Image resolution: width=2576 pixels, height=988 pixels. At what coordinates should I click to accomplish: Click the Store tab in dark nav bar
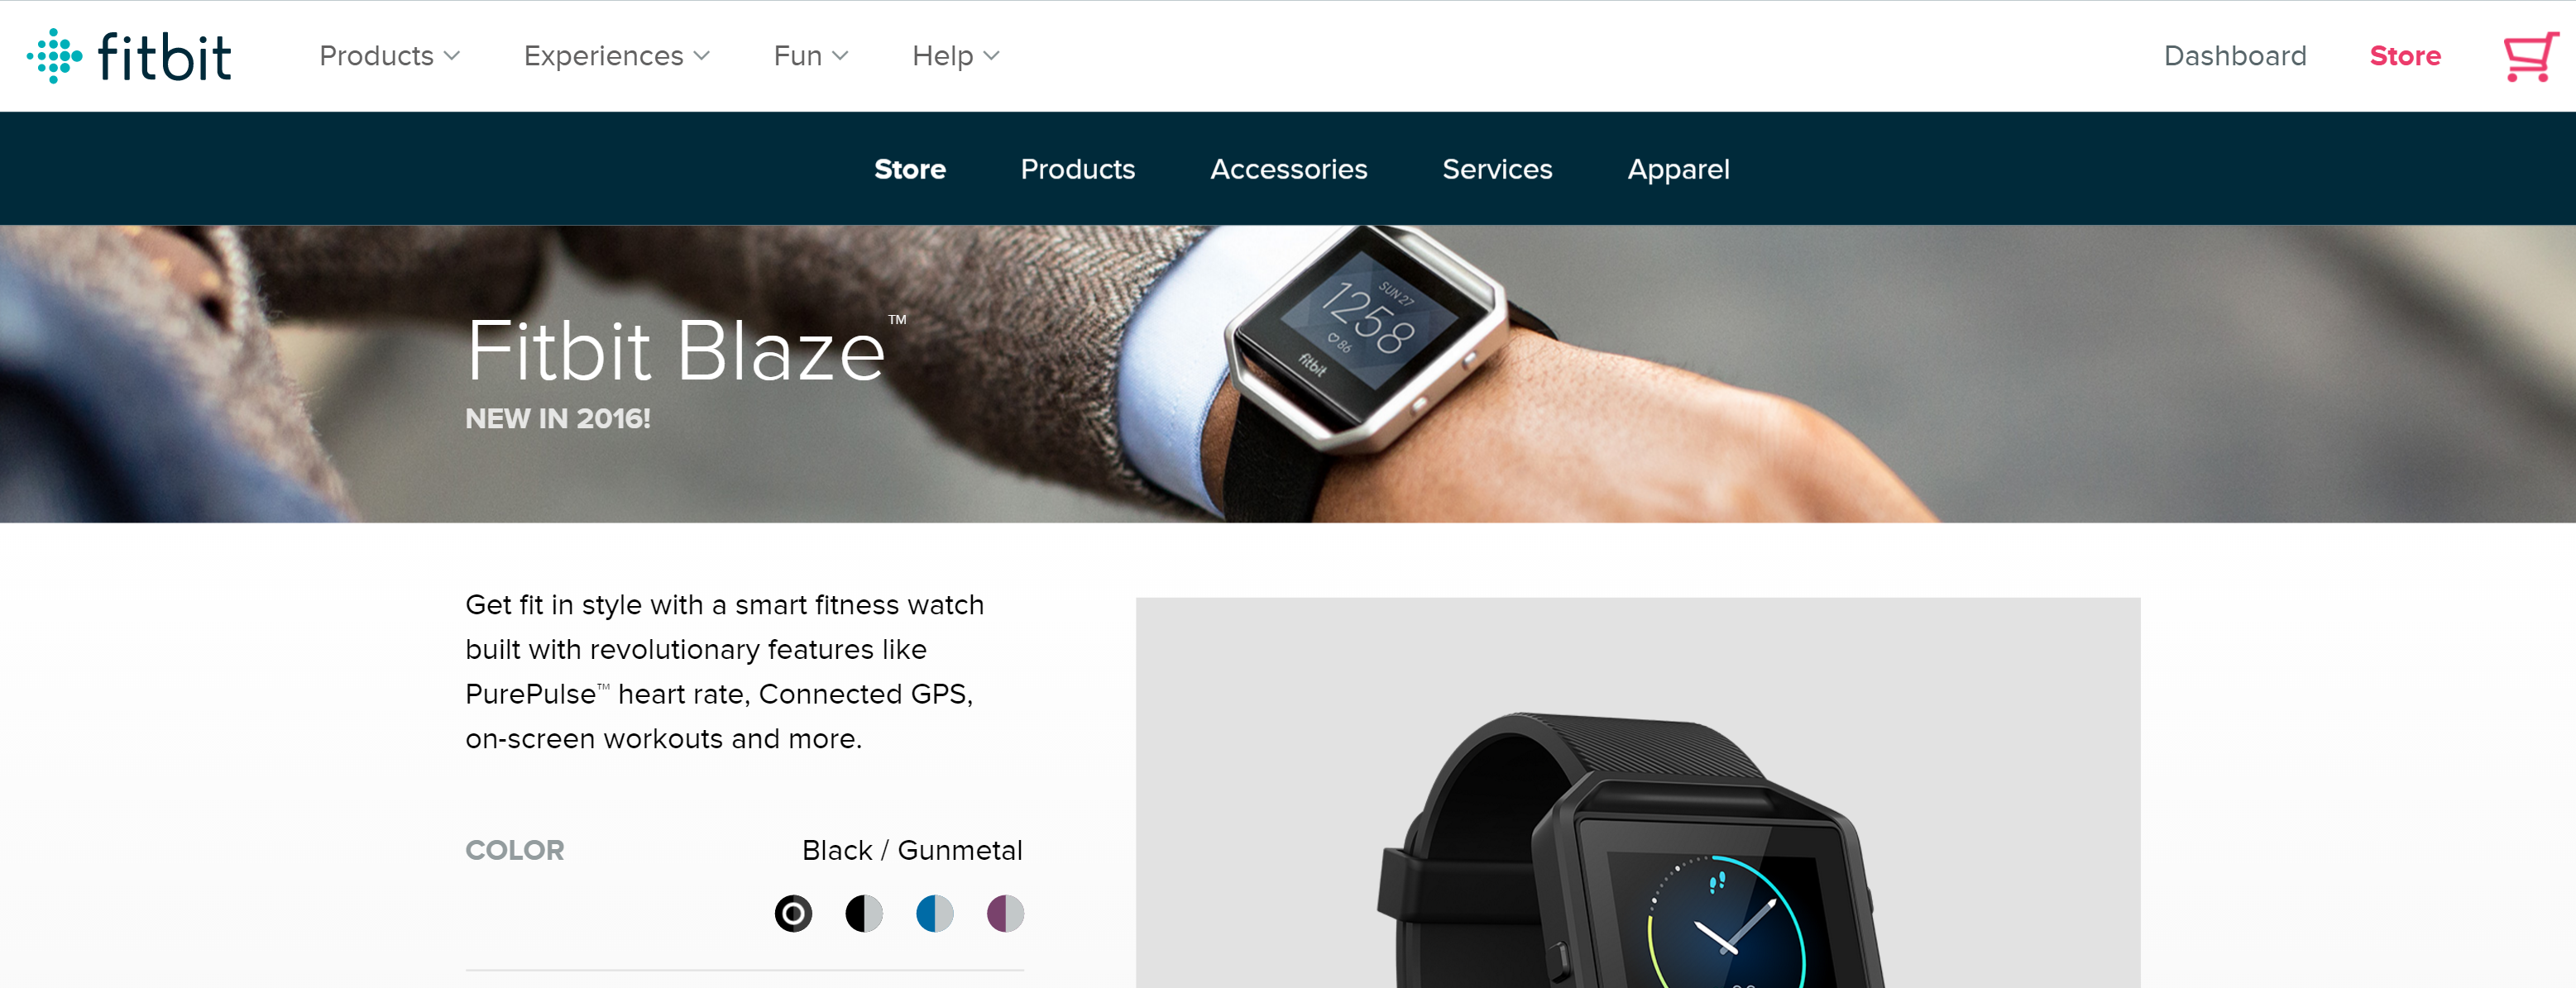pos(910,167)
